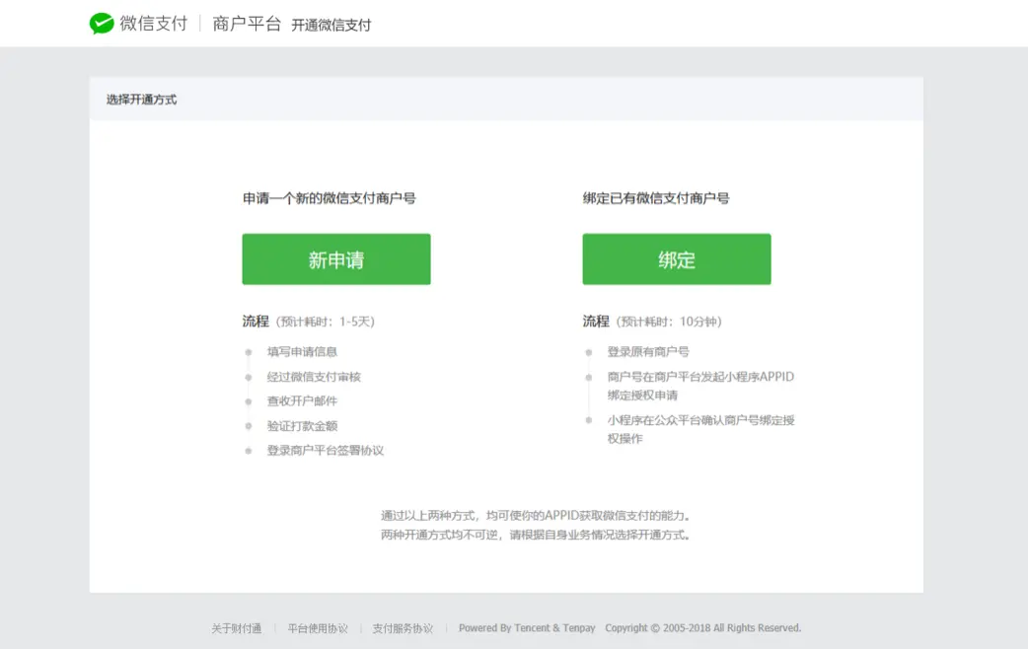Click the 流程 (预计耗时：1-5天) label

pos(308,322)
